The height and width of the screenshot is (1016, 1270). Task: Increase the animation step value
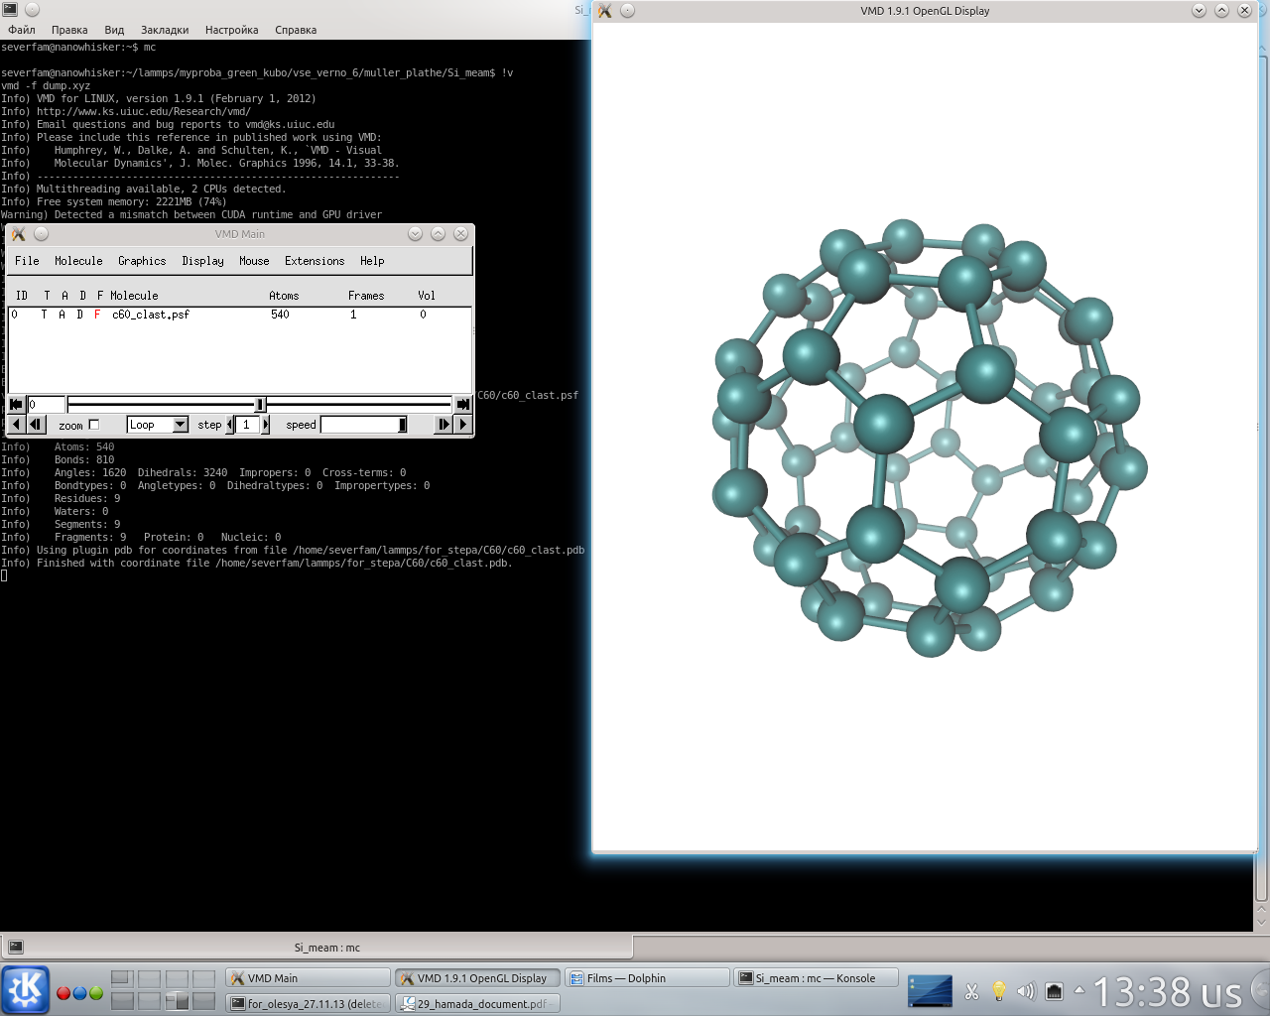click(x=265, y=425)
